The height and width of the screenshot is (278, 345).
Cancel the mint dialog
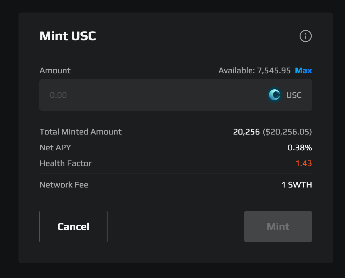tap(73, 227)
